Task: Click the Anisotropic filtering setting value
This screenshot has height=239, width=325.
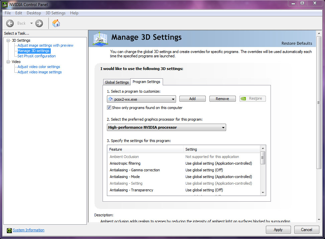Action: tap(219, 163)
